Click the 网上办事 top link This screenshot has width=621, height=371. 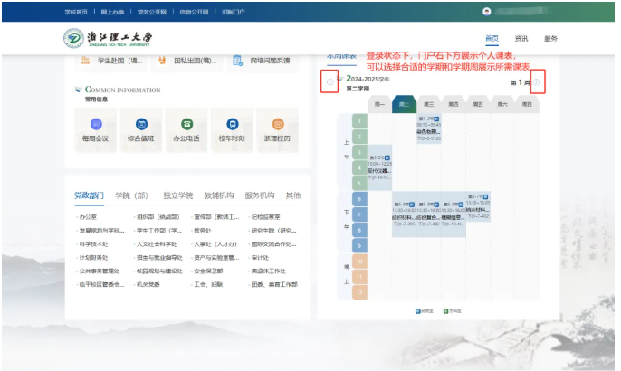tap(112, 12)
